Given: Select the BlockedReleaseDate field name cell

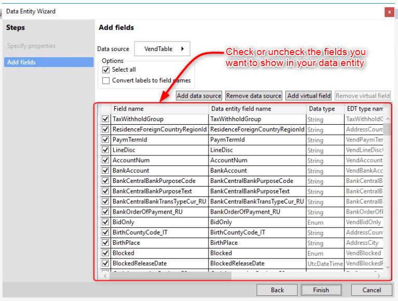Looking at the screenshot, I should pos(160,263).
